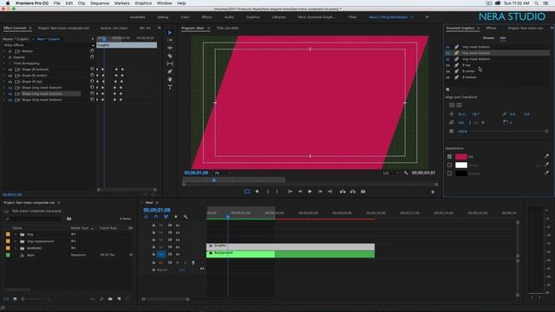This screenshot has height=312, width=555.
Task: Switch the Project panel to List View
Action: [6, 299]
